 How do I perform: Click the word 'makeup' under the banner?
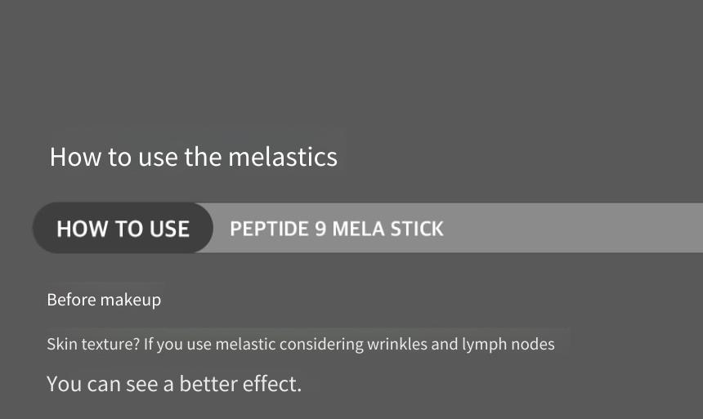click(x=131, y=301)
